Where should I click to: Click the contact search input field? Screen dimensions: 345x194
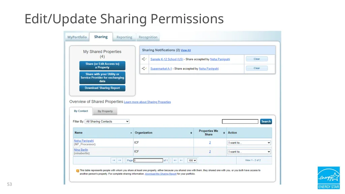coord(240,121)
